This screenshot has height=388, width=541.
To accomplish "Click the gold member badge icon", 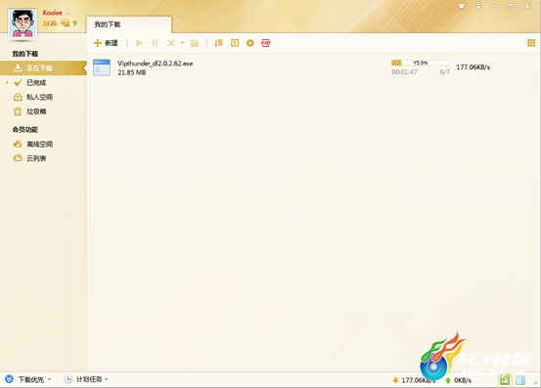I will pos(66,23).
